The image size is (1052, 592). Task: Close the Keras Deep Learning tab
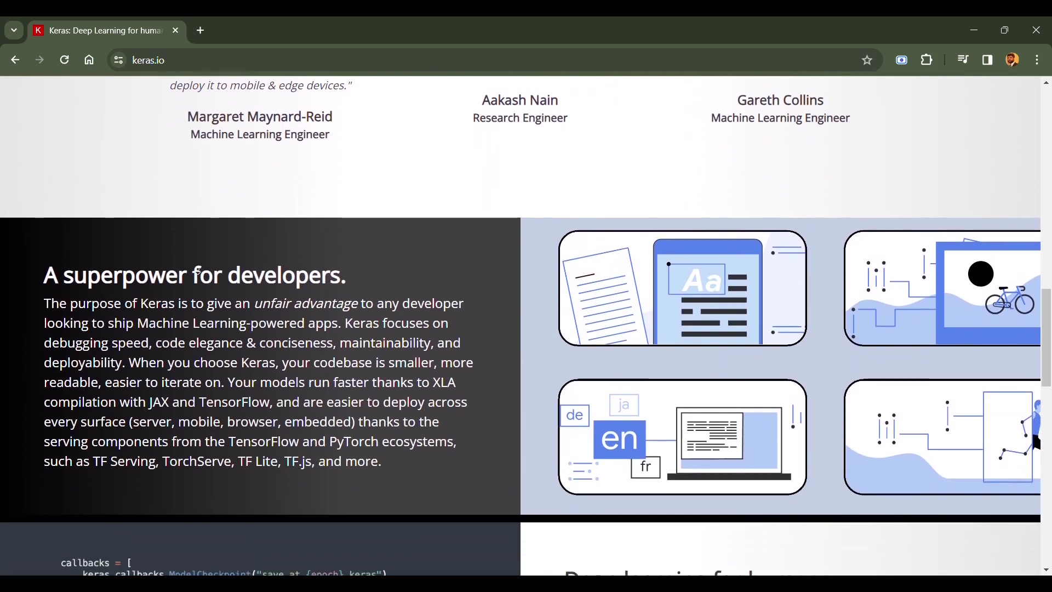[175, 30]
